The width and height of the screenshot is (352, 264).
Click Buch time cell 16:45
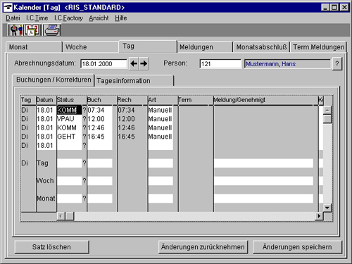[x=100, y=137]
